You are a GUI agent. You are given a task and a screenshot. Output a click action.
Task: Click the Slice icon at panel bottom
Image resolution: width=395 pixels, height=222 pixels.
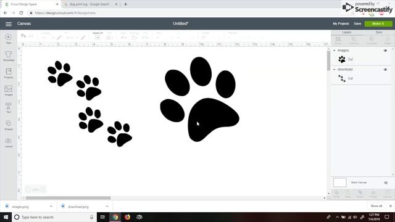pyautogui.click(x=336, y=194)
